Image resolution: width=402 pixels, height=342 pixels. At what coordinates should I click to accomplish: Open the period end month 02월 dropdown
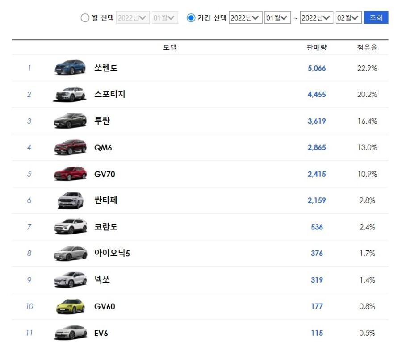click(x=348, y=17)
